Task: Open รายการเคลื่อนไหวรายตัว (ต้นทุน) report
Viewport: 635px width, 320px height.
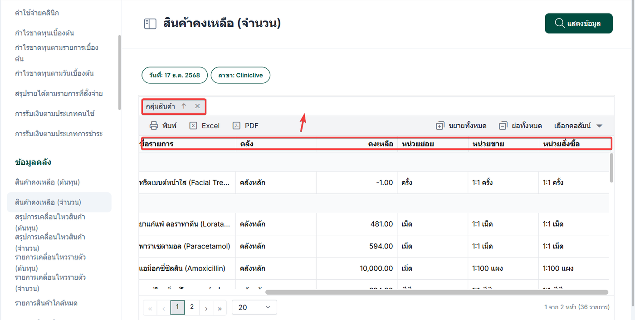Action: 50,263
